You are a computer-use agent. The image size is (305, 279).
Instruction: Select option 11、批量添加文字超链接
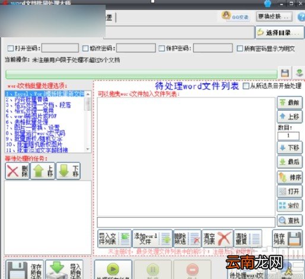[x=37, y=150]
